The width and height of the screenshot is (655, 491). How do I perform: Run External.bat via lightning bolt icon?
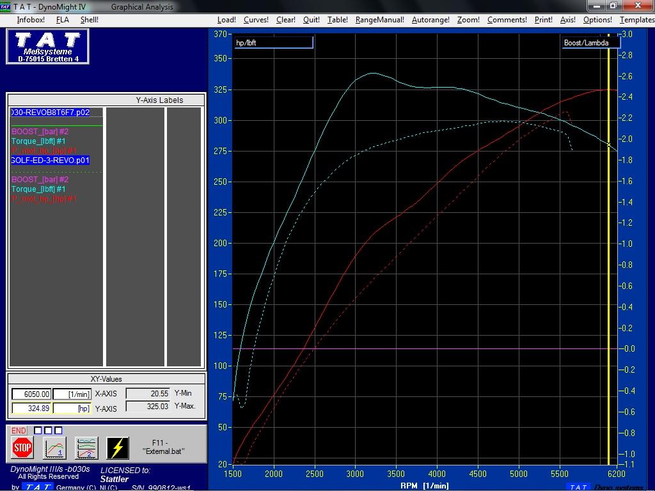(x=118, y=448)
